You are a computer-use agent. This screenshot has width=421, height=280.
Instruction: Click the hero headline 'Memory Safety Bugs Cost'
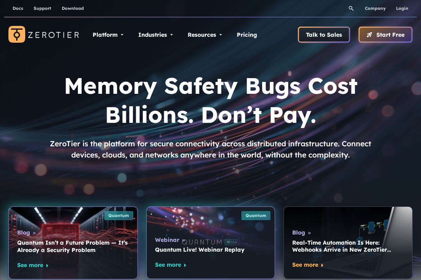point(211,86)
